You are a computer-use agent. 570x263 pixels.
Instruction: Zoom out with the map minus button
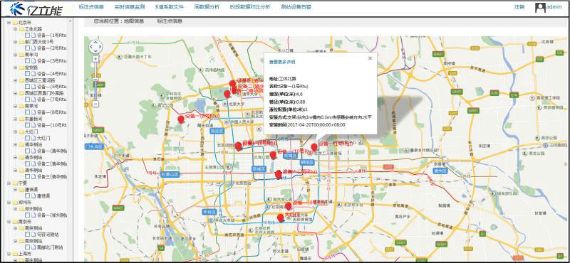pyautogui.click(x=95, y=104)
